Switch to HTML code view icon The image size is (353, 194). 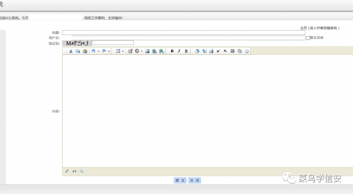point(74,171)
